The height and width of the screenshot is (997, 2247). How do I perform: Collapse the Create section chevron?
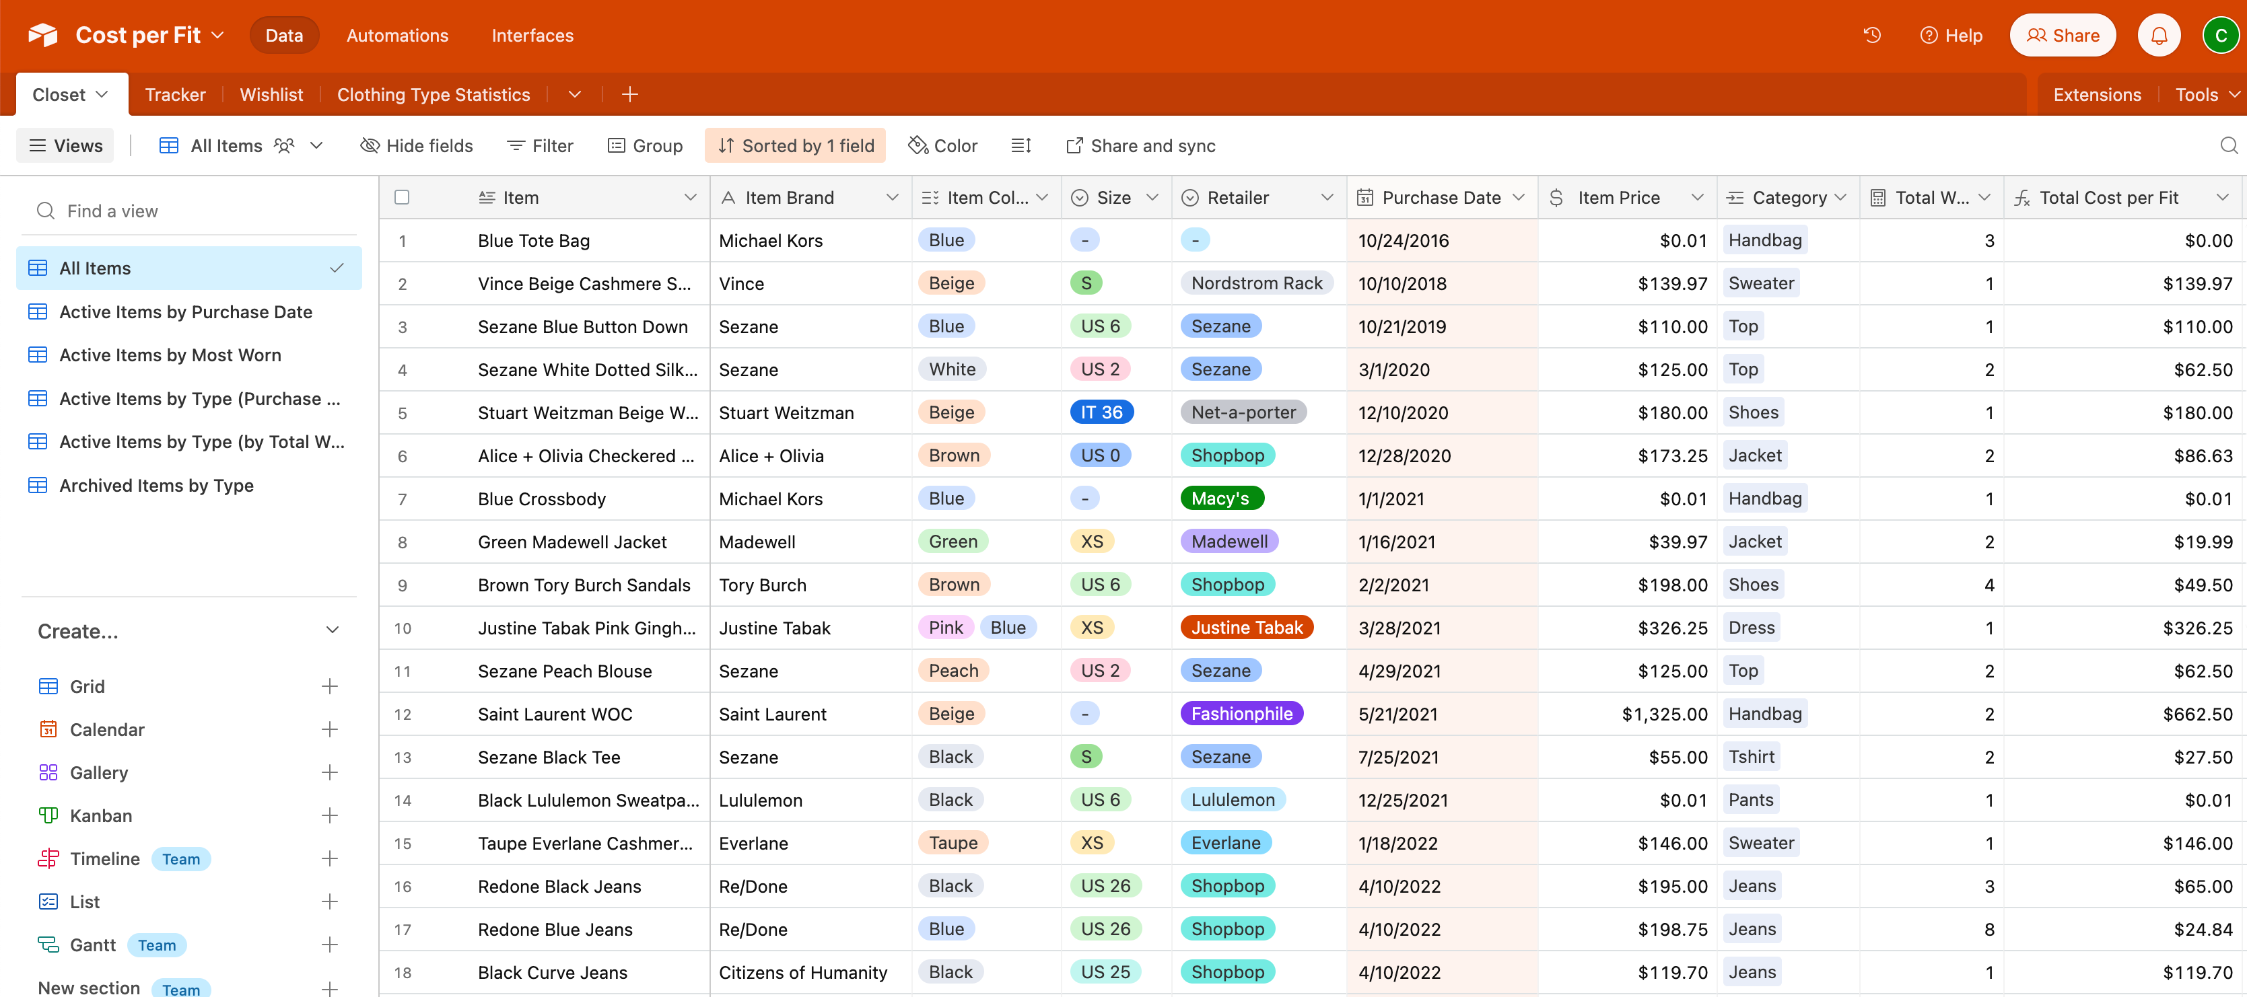click(x=333, y=631)
